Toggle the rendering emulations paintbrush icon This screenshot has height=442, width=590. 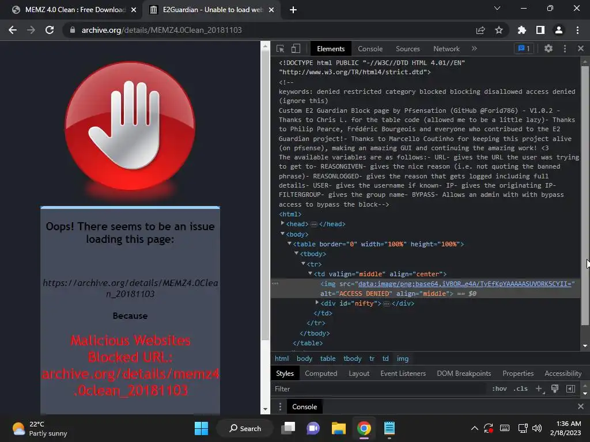555,388
